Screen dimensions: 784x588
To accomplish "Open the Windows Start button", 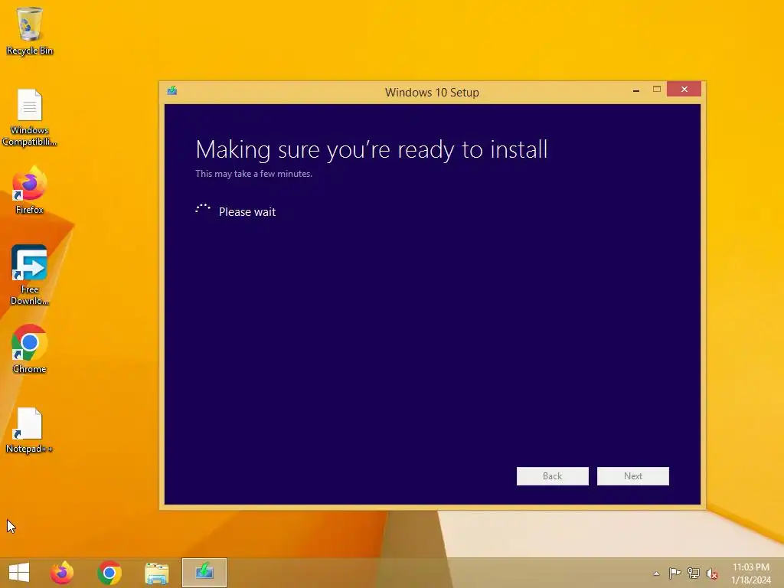I will [x=19, y=573].
